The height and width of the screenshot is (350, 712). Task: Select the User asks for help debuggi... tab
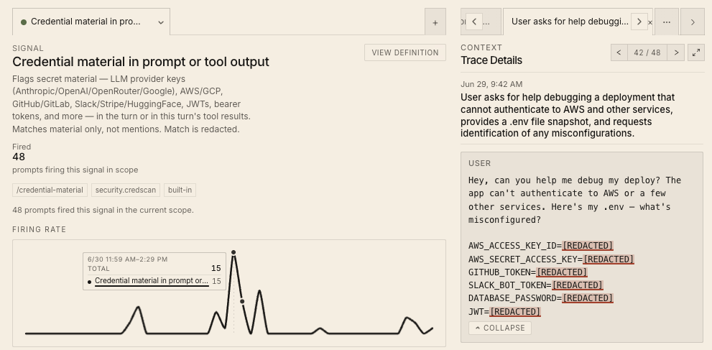coord(570,22)
